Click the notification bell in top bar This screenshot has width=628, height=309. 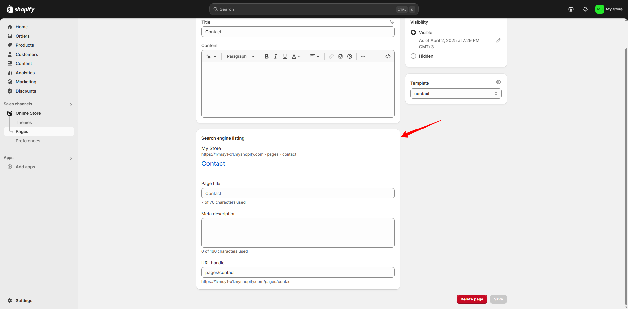tap(585, 9)
